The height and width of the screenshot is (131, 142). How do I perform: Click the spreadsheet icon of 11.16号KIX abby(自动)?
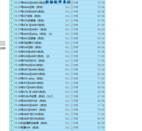[x=12, y=78]
